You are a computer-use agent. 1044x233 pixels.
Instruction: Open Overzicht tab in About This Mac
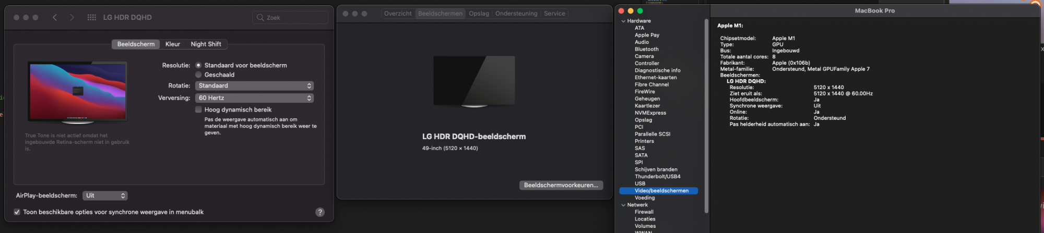[x=398, y=14]
